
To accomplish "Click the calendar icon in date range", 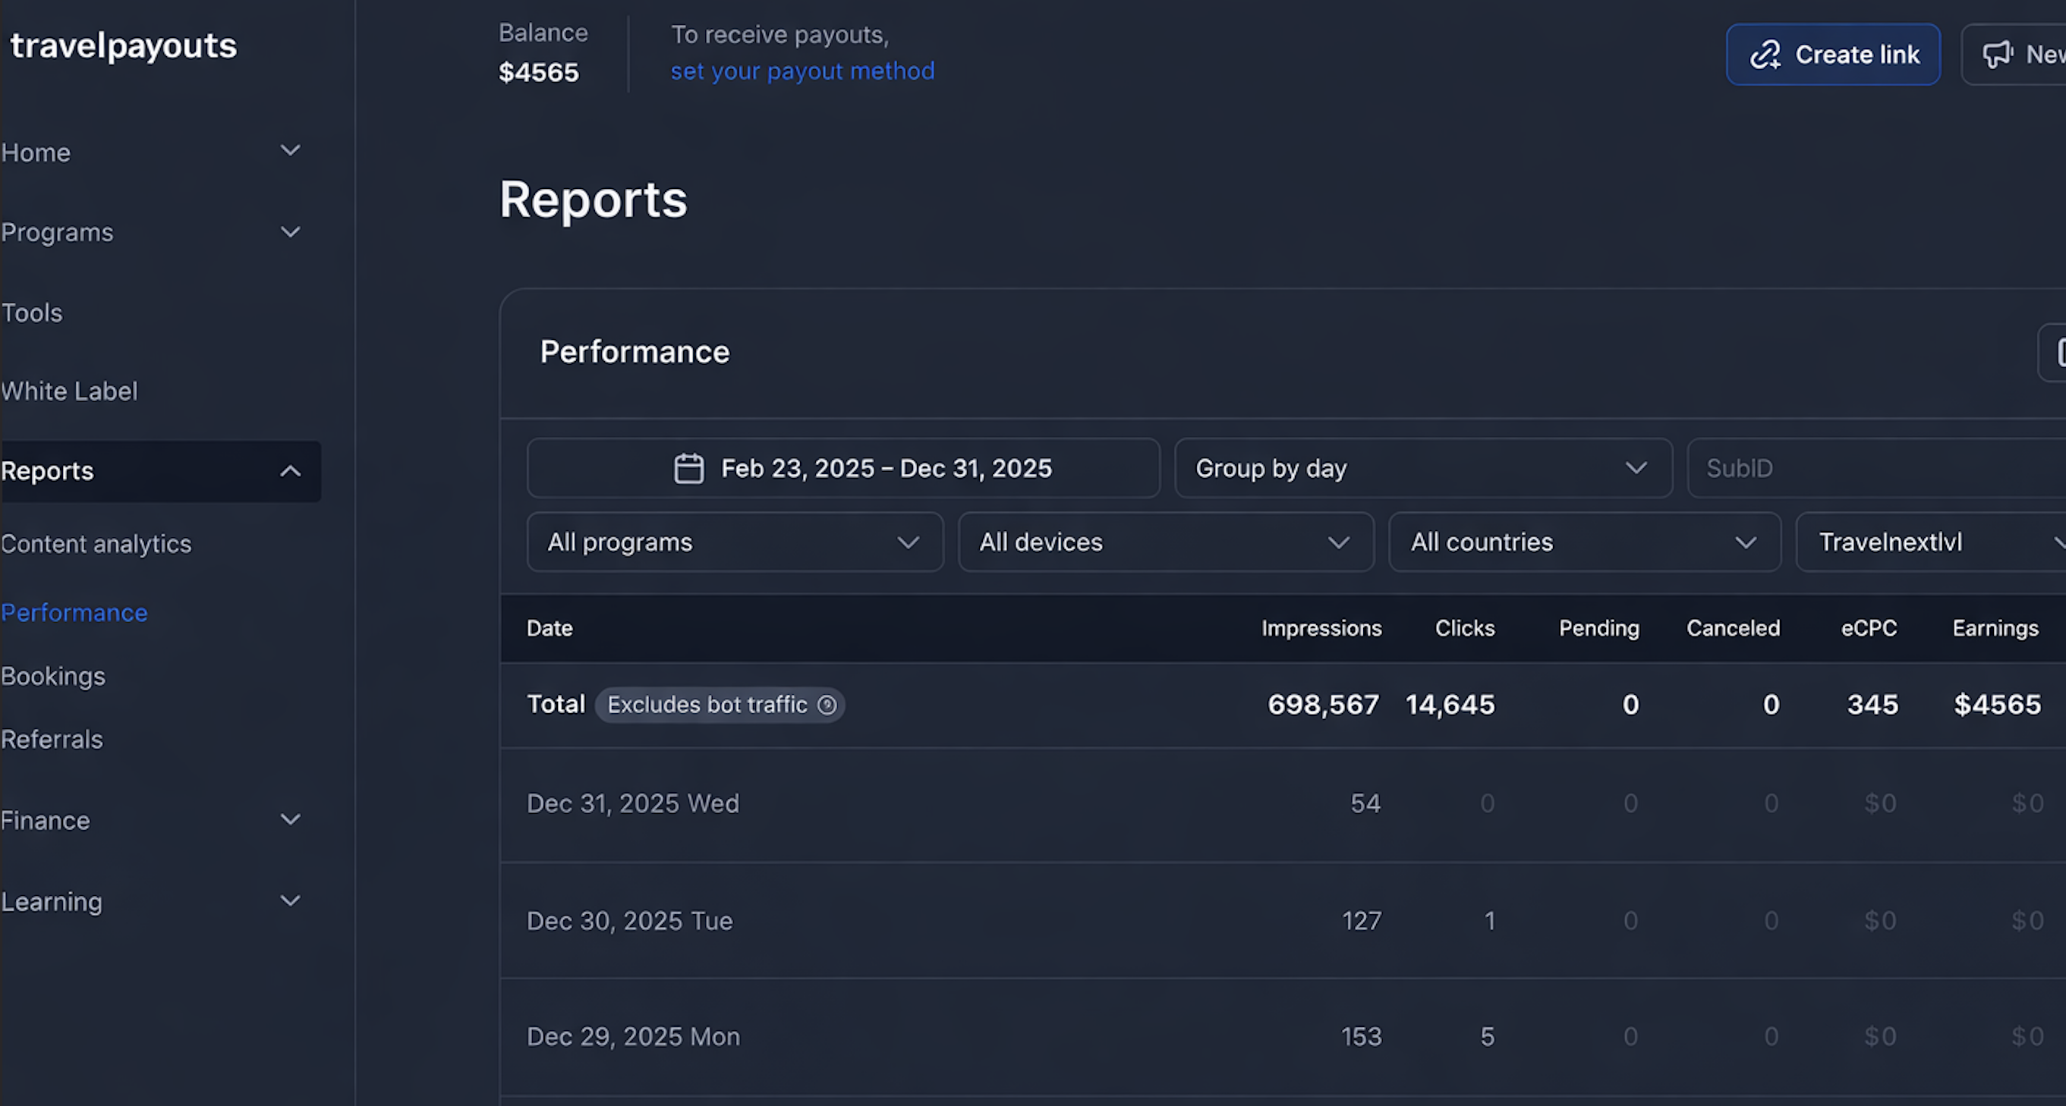I will click(x=688, y=468).
